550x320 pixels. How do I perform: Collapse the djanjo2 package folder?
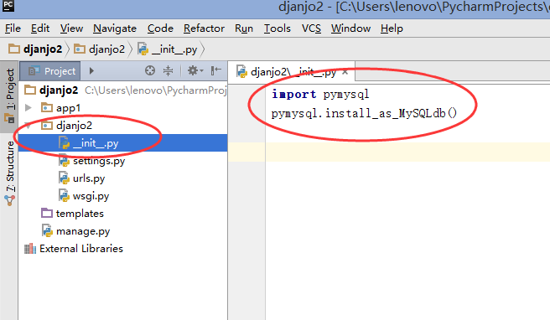(29, 125)
